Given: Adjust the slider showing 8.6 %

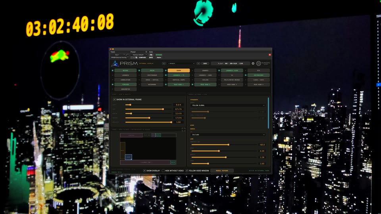Looking at the screenshot, I should 148,105.
